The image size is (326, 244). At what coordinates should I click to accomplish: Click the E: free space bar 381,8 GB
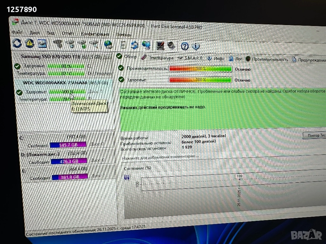click(70, 177)
